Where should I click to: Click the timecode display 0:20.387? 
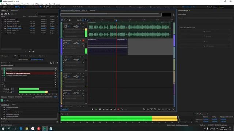coord(65,110)
